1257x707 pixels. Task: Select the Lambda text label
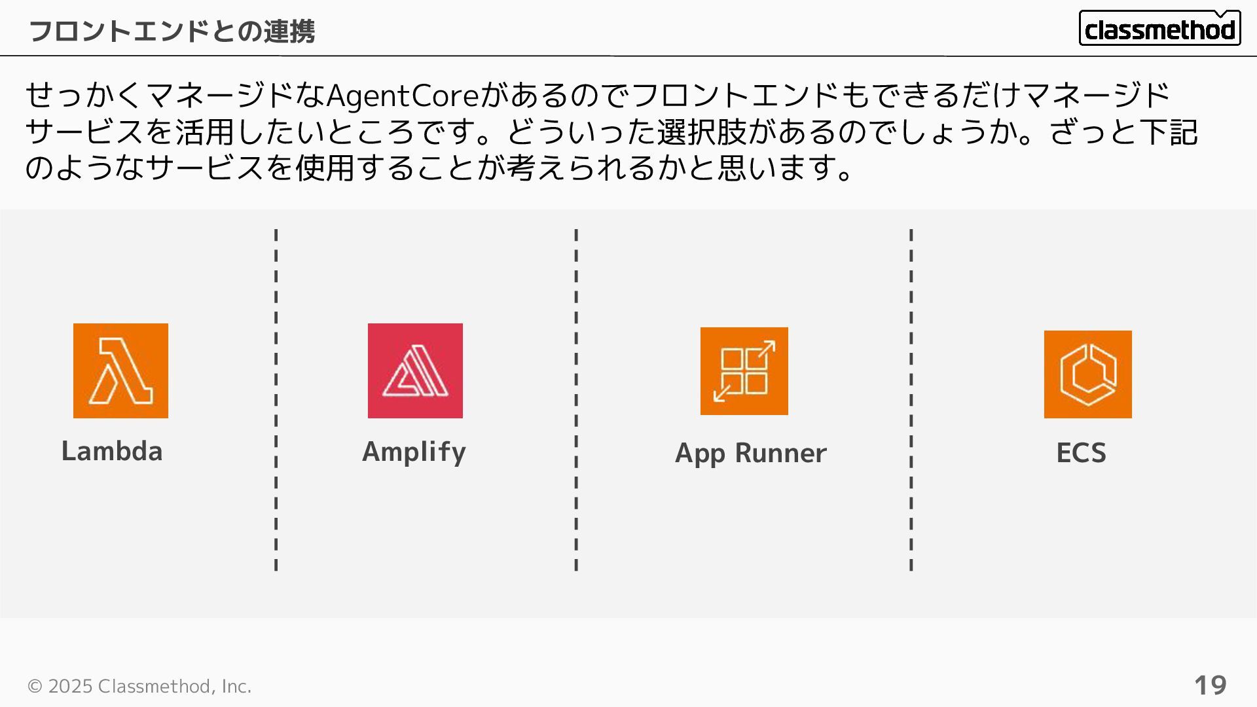pyautogui.click(x=112, y=451)
